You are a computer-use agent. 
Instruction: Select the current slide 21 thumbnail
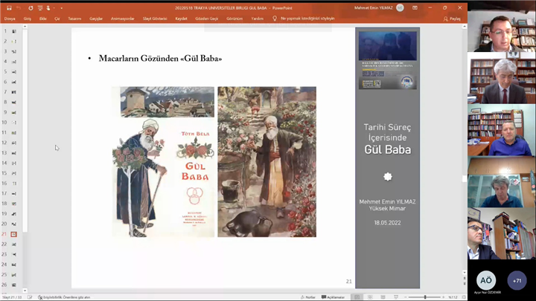coord(13,234)
